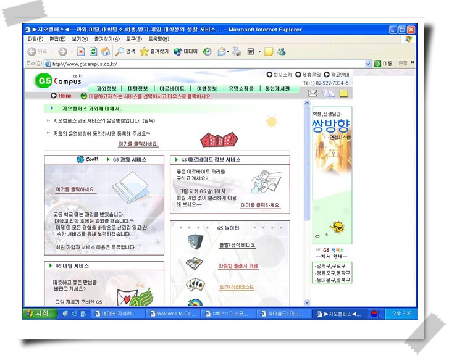The image size is (449, 358).
Task: Open the 편집(E) menu
Action: click(x=57, y=39)
